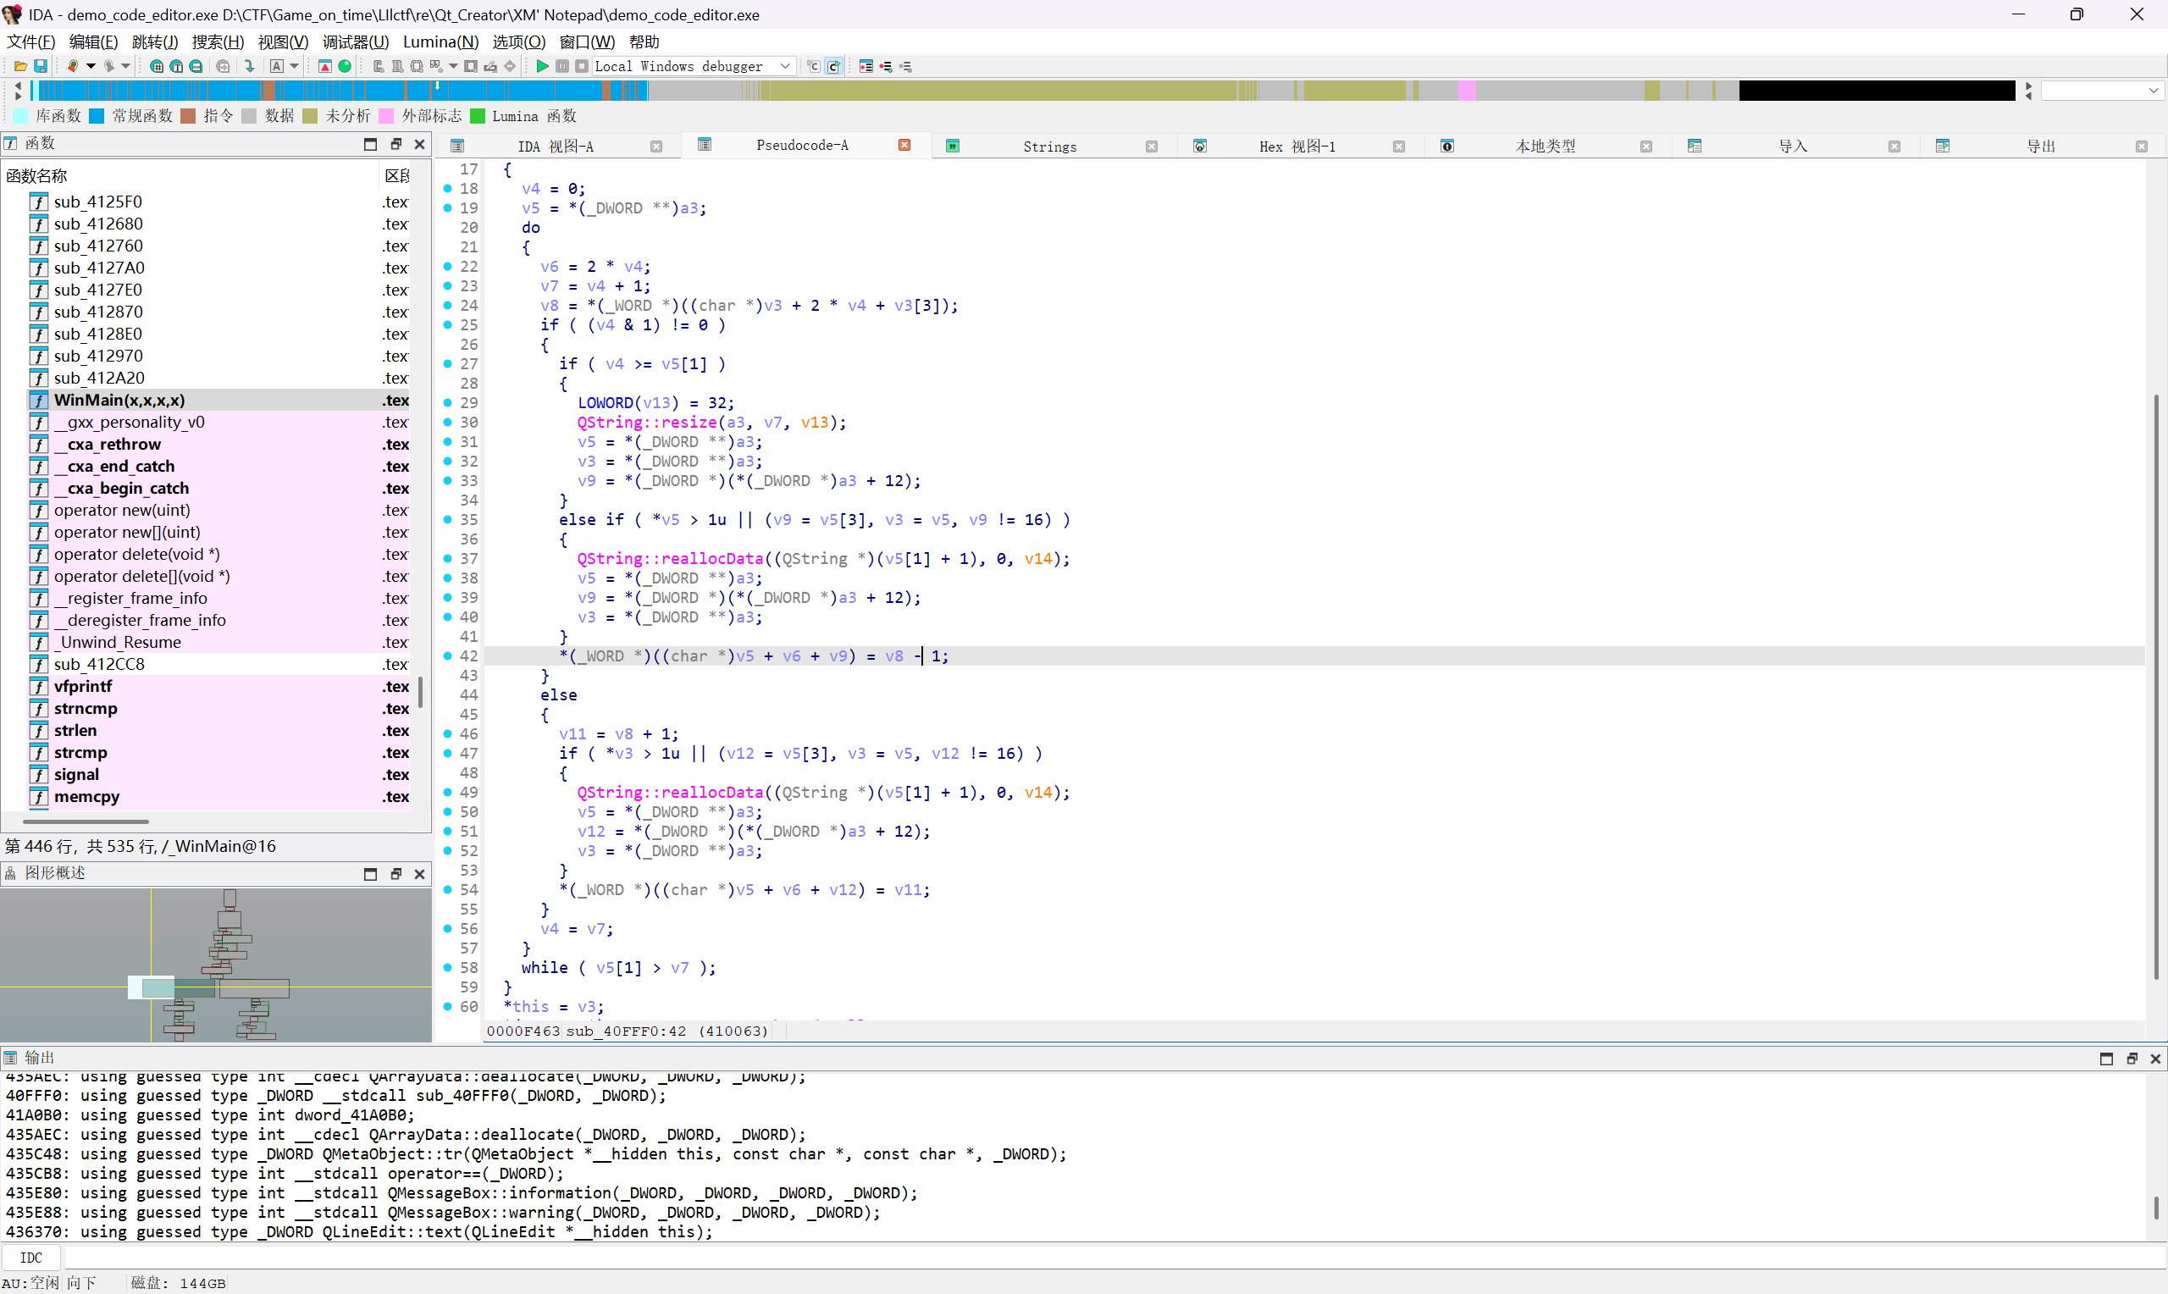Click the pause process toolbar icon
Screen dimensions: 2168x1294
coord(562,66)
